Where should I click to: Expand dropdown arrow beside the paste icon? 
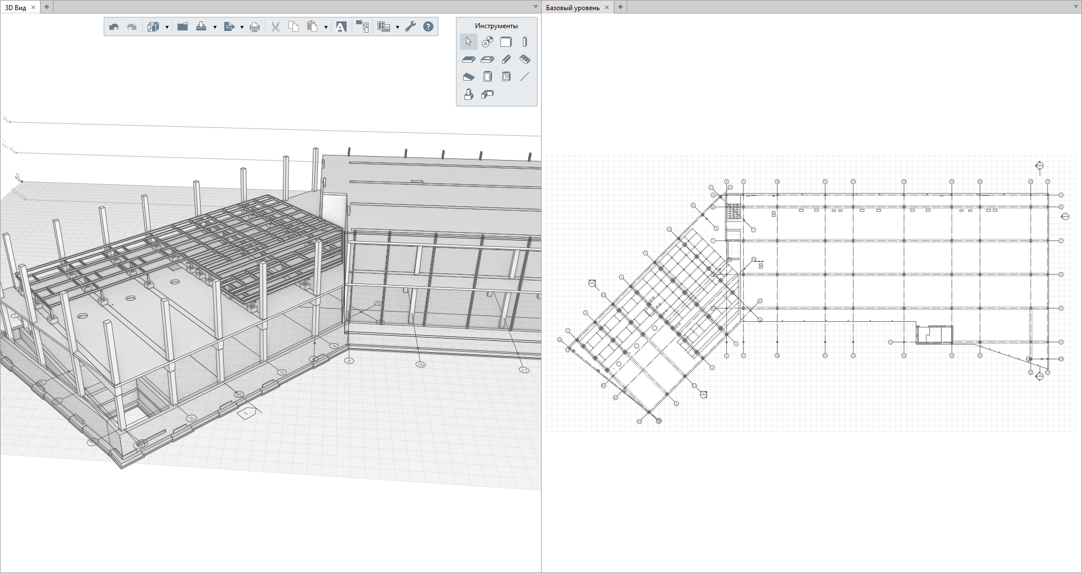point(326,27)
